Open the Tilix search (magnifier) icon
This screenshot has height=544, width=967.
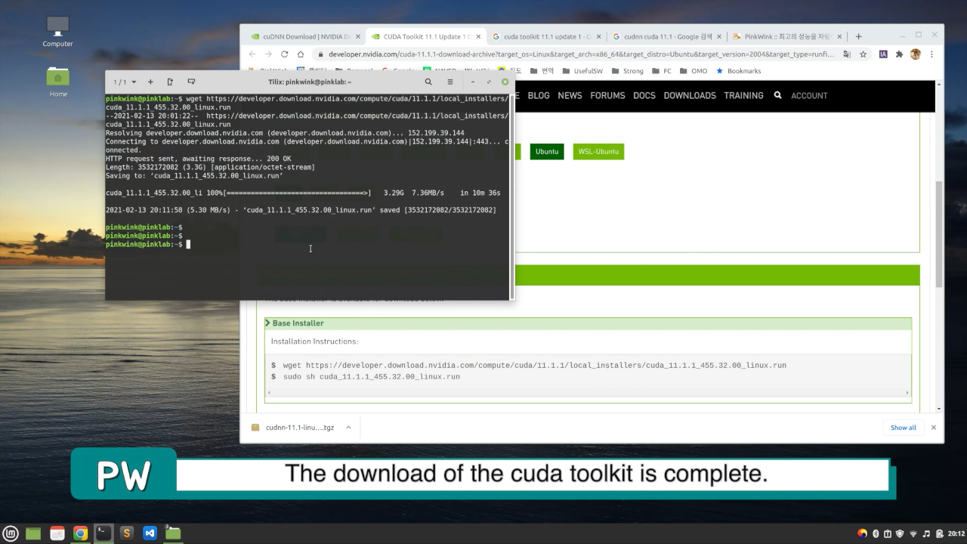pos(428,82)
